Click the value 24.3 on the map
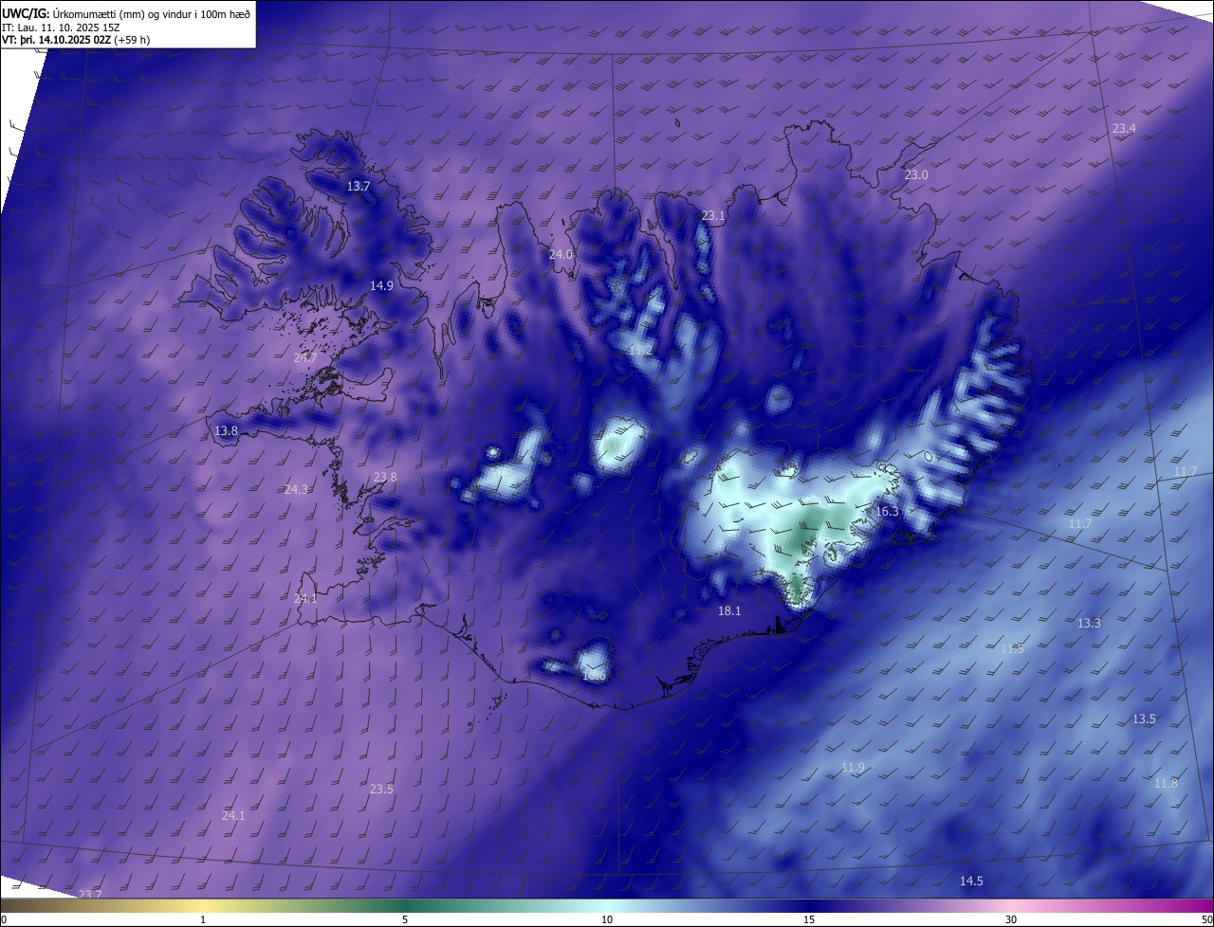1214x927 pixels. [296, 490]
